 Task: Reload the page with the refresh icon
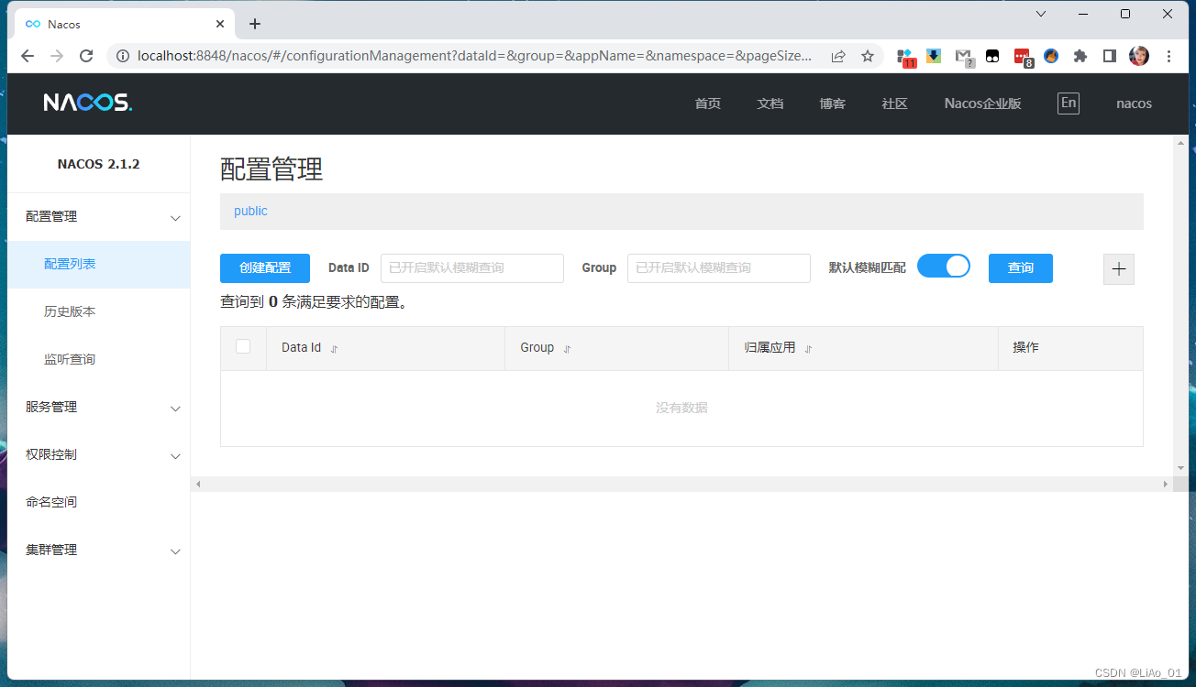click(x=86, y=56)
